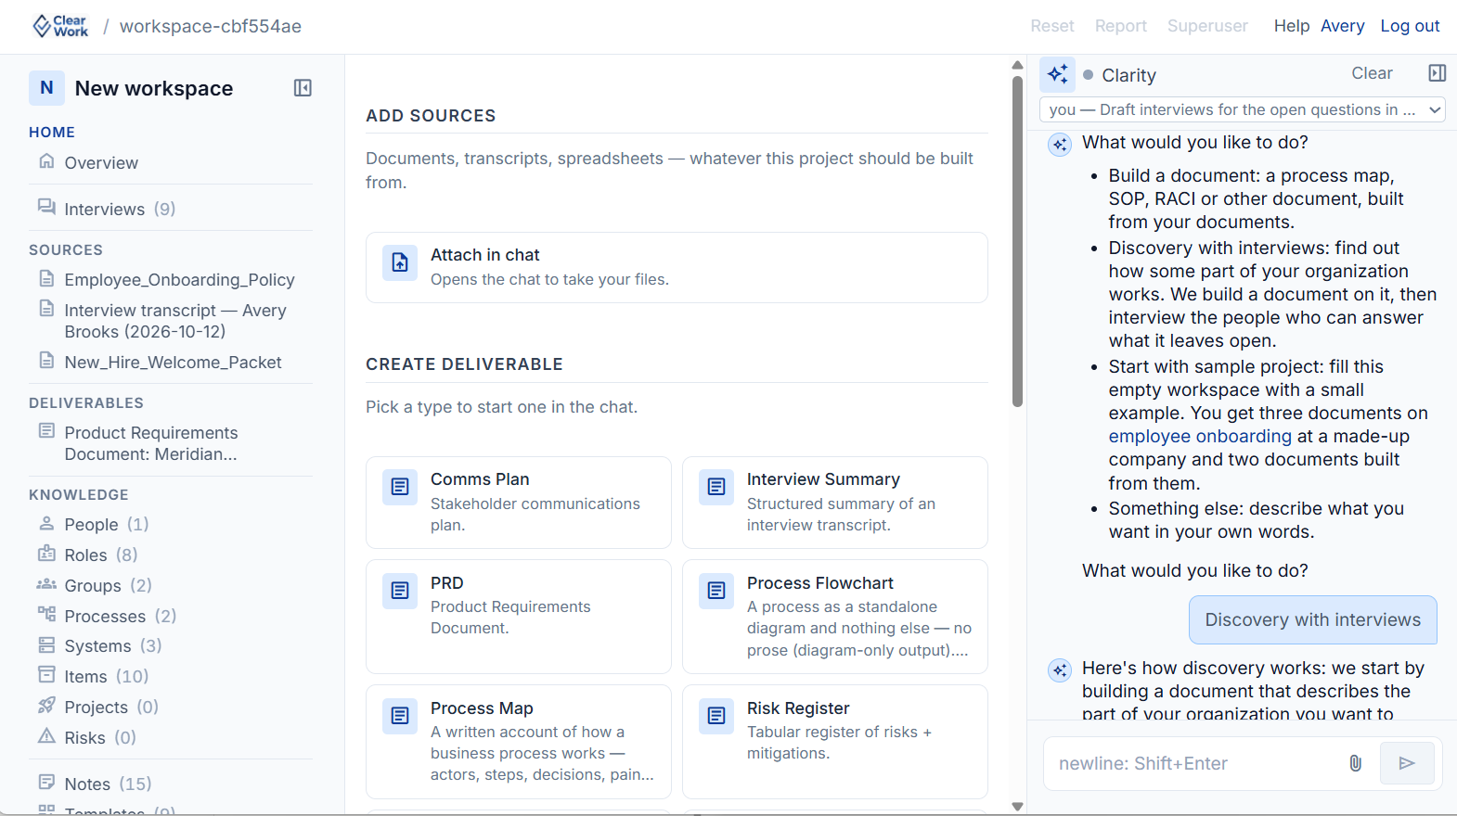This screenshot has height=816, width=1457.
Task: Click the Superuser button in header
Action: 1207,26
